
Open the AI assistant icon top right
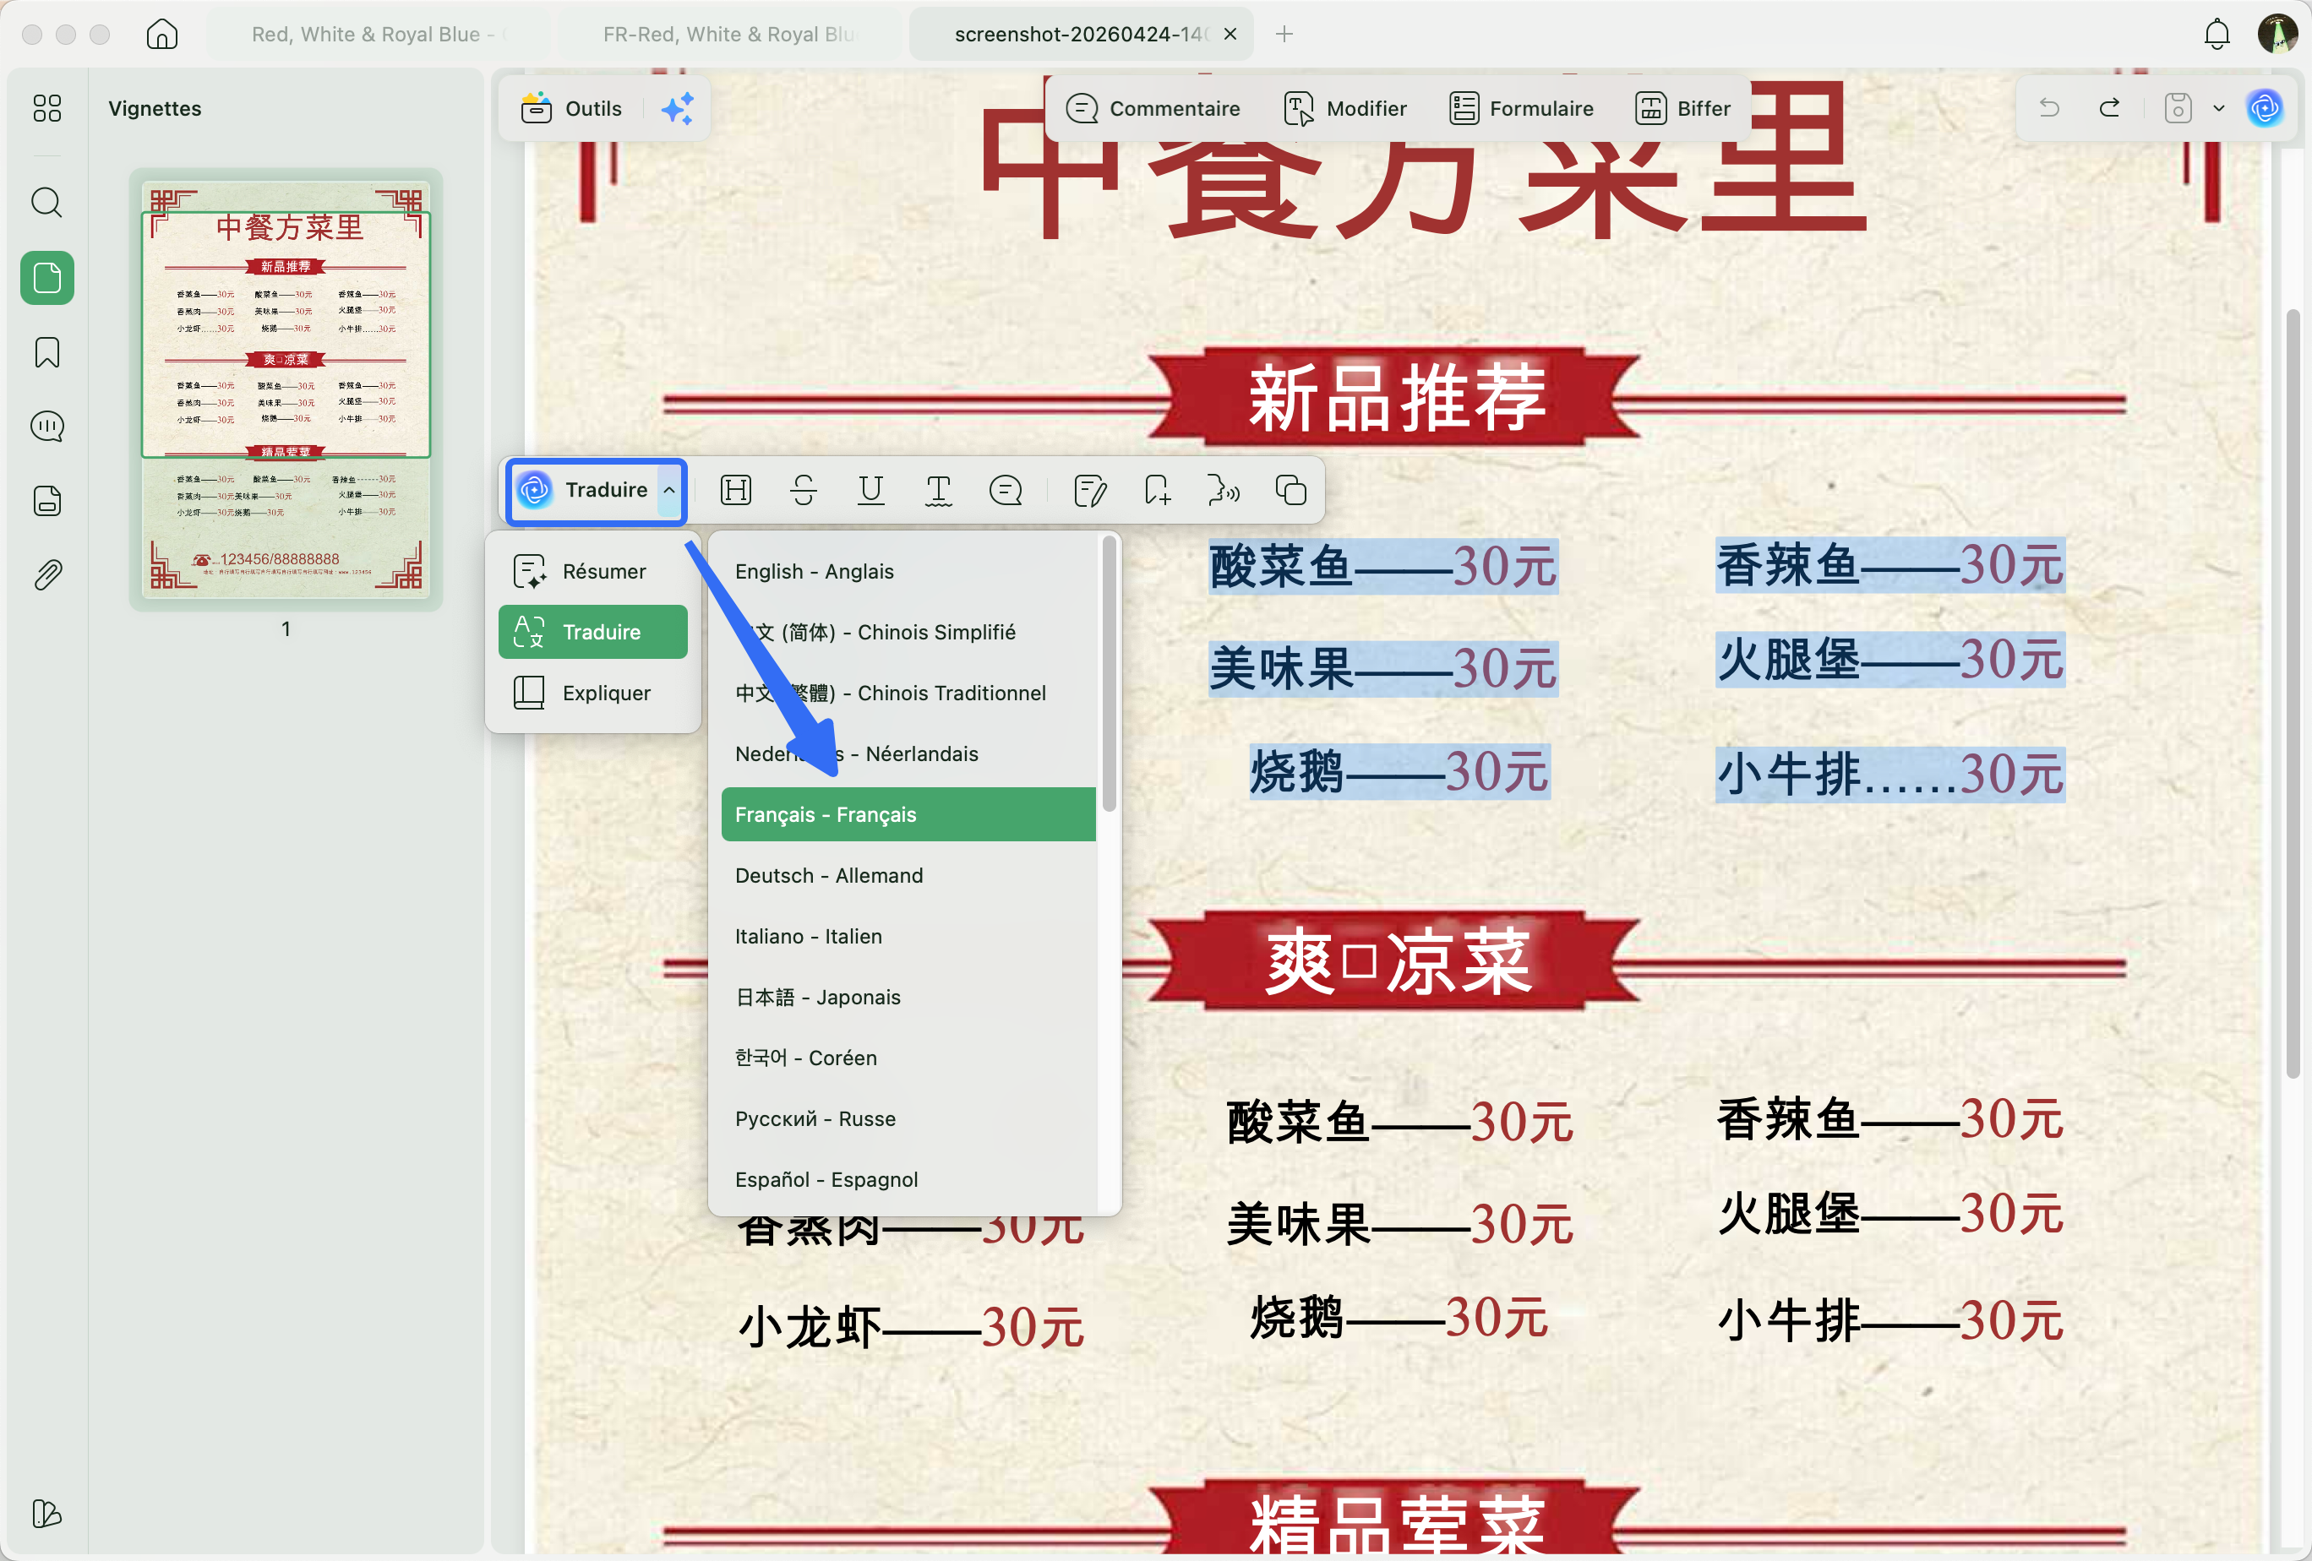coord(2266,107)
